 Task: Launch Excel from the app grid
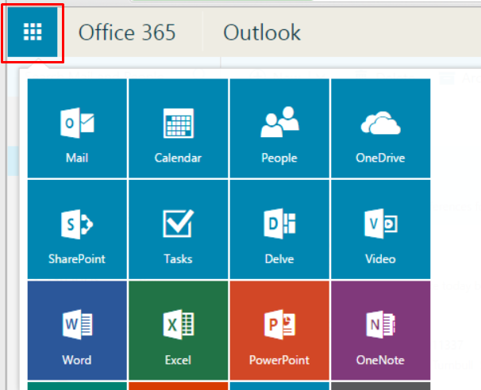(x=179, y=331)
